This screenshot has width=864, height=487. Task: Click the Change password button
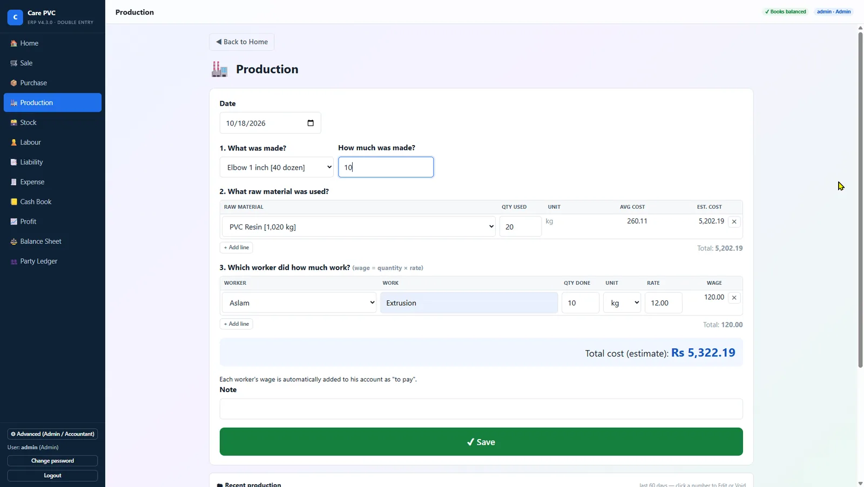tap(52, 461)
